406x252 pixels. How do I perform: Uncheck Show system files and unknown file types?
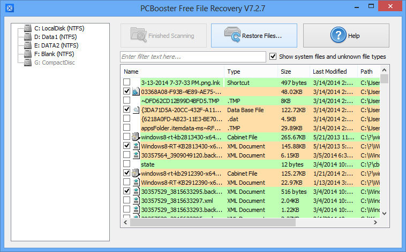pos(273,56)
